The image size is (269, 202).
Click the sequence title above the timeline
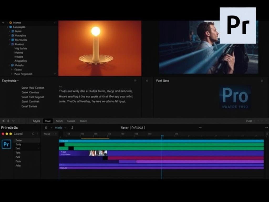tap(133, 128)
